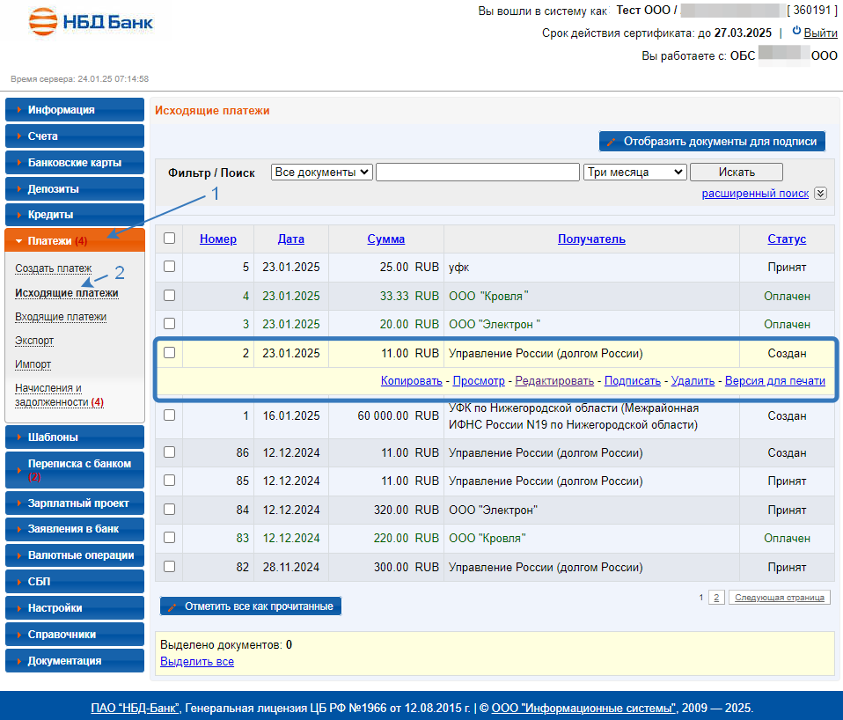Sort table by Сумма column header
This screenshot has height=720, width=843.
[385, 239]
